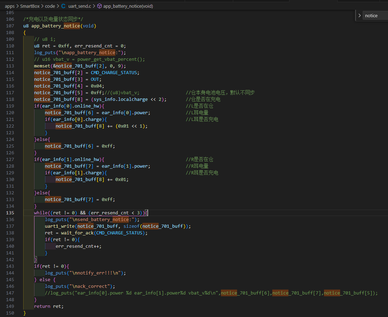Viewport: 388px width, 317px height.
Task: Click "ear_info[0].charge" on line 121
Action: pos(77,119)
